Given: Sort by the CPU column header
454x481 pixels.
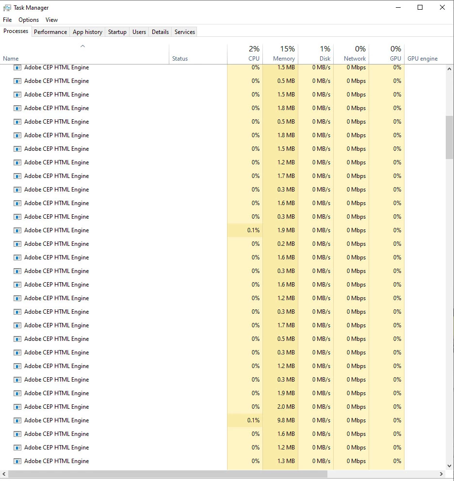Looking at the screenshot, I should 245,54.
